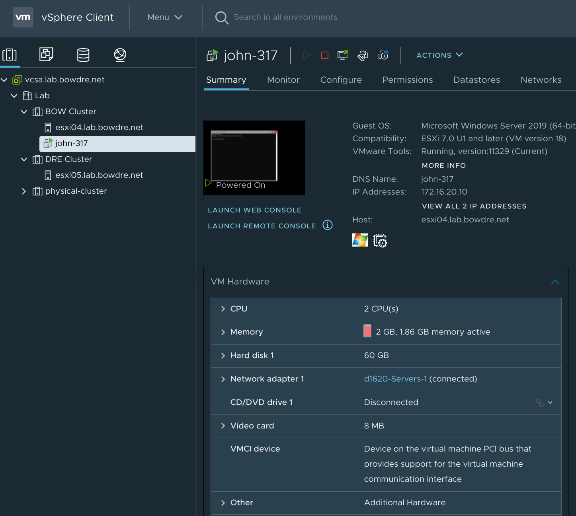Click the 60 GB disk size value
This screenshot has height=516, width=576.
click(x=376, y=355)
